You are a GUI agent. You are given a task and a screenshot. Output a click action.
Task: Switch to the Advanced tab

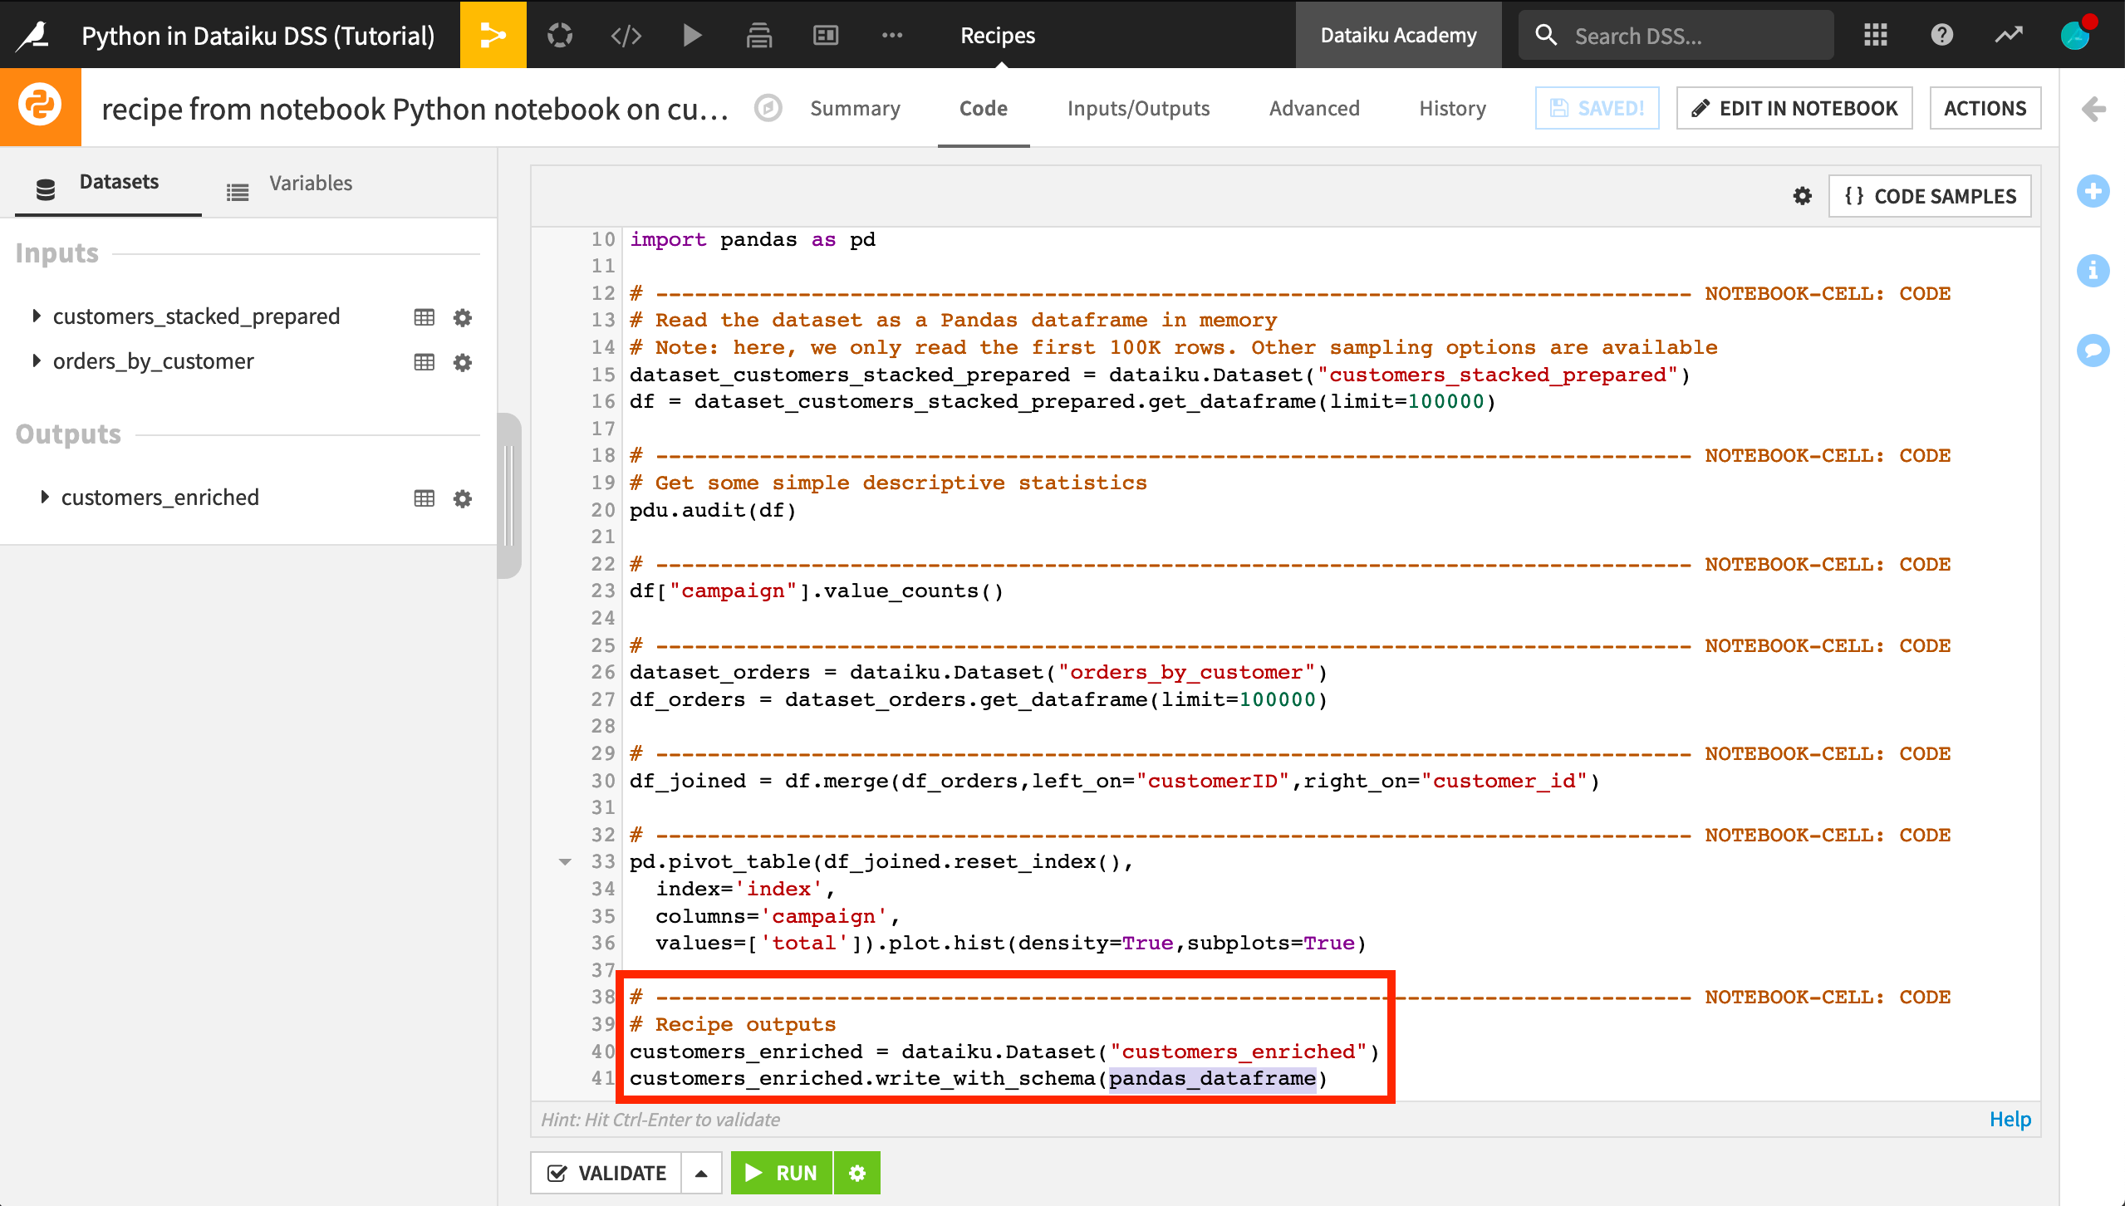point(1314,108)
